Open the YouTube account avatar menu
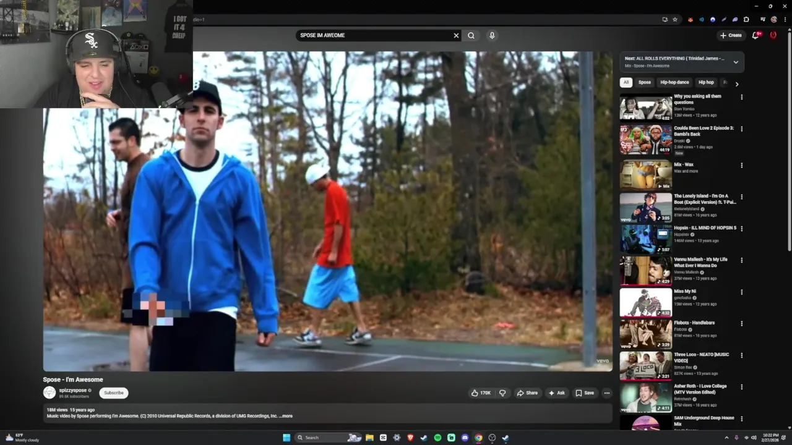Viewport: 792px width, 445px height. [x=773, y=35]
